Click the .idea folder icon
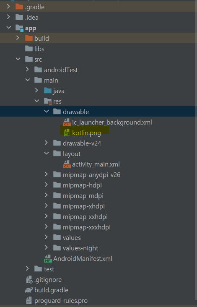 pos(19,17)
